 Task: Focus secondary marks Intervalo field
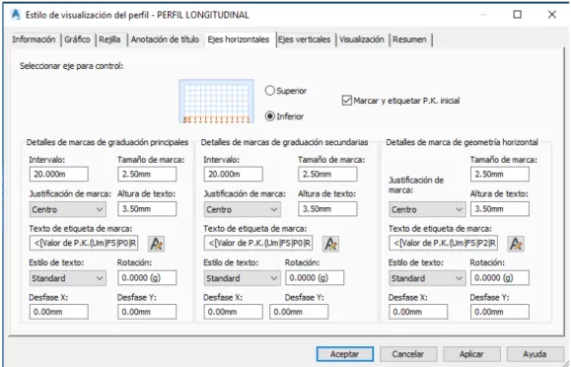[x=233, y=174]
